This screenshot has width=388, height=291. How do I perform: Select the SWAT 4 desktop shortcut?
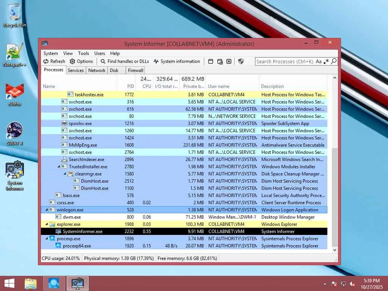(15, 134)
